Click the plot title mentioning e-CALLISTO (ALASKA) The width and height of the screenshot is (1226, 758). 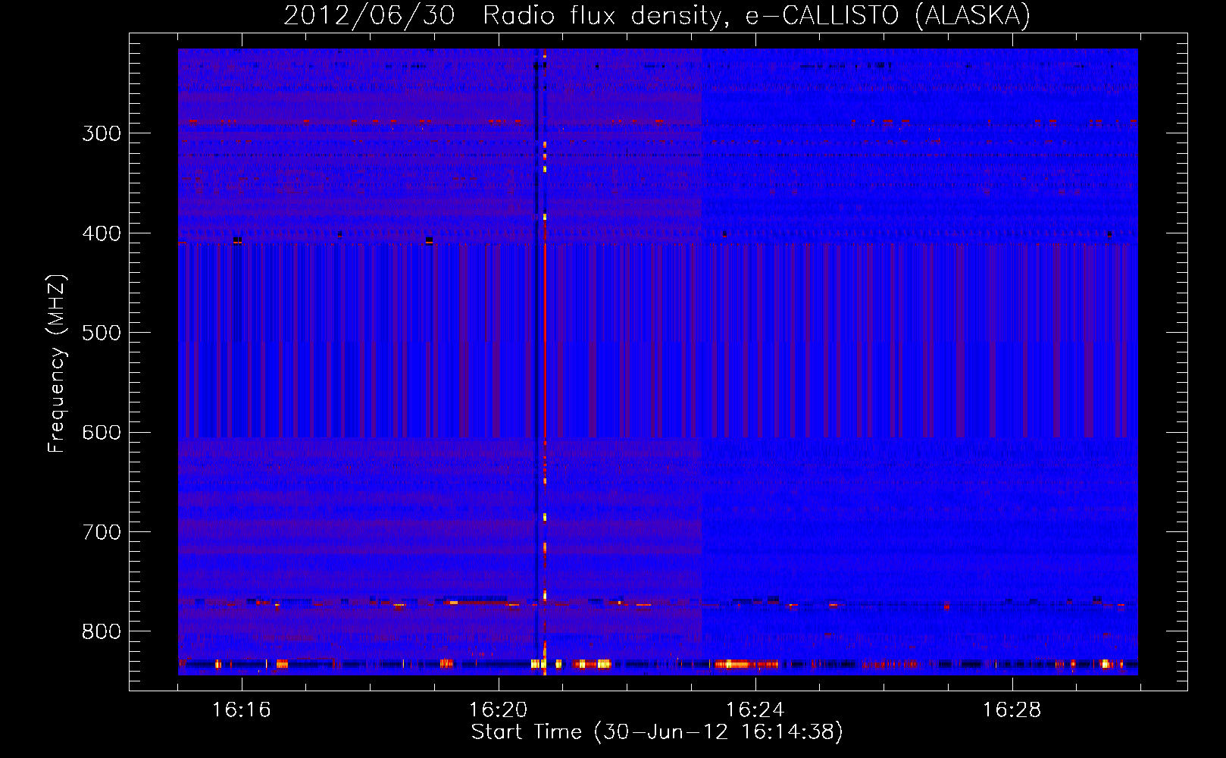point(657,15)
